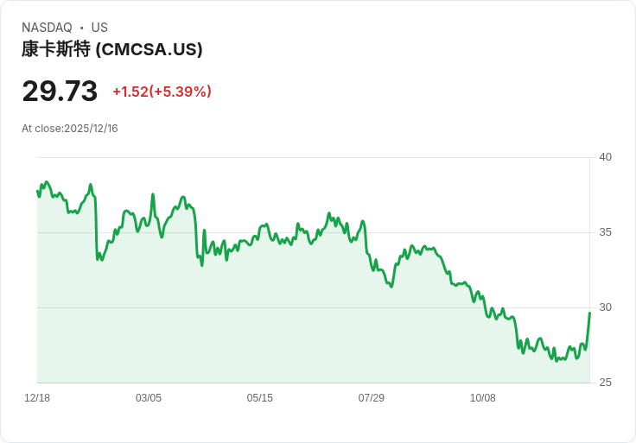Click the At close:2025/12/16 timestamp
The height and width of the screenshot is (443, 636).
point(70,129)
